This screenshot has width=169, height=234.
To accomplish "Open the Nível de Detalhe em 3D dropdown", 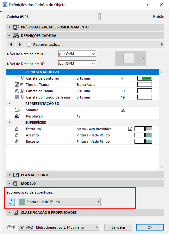I will click(77, 63).
